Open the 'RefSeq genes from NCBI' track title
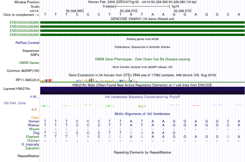Viewport: 245px width, 162px height. [x=142, y=39]
